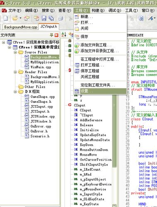Choose 打开工程组...
Viewport: 157px width, 207px height.
click(100, 65)
